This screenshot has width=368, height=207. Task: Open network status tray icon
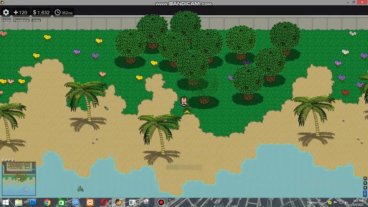pyautogui.click(x=341, y=203)
